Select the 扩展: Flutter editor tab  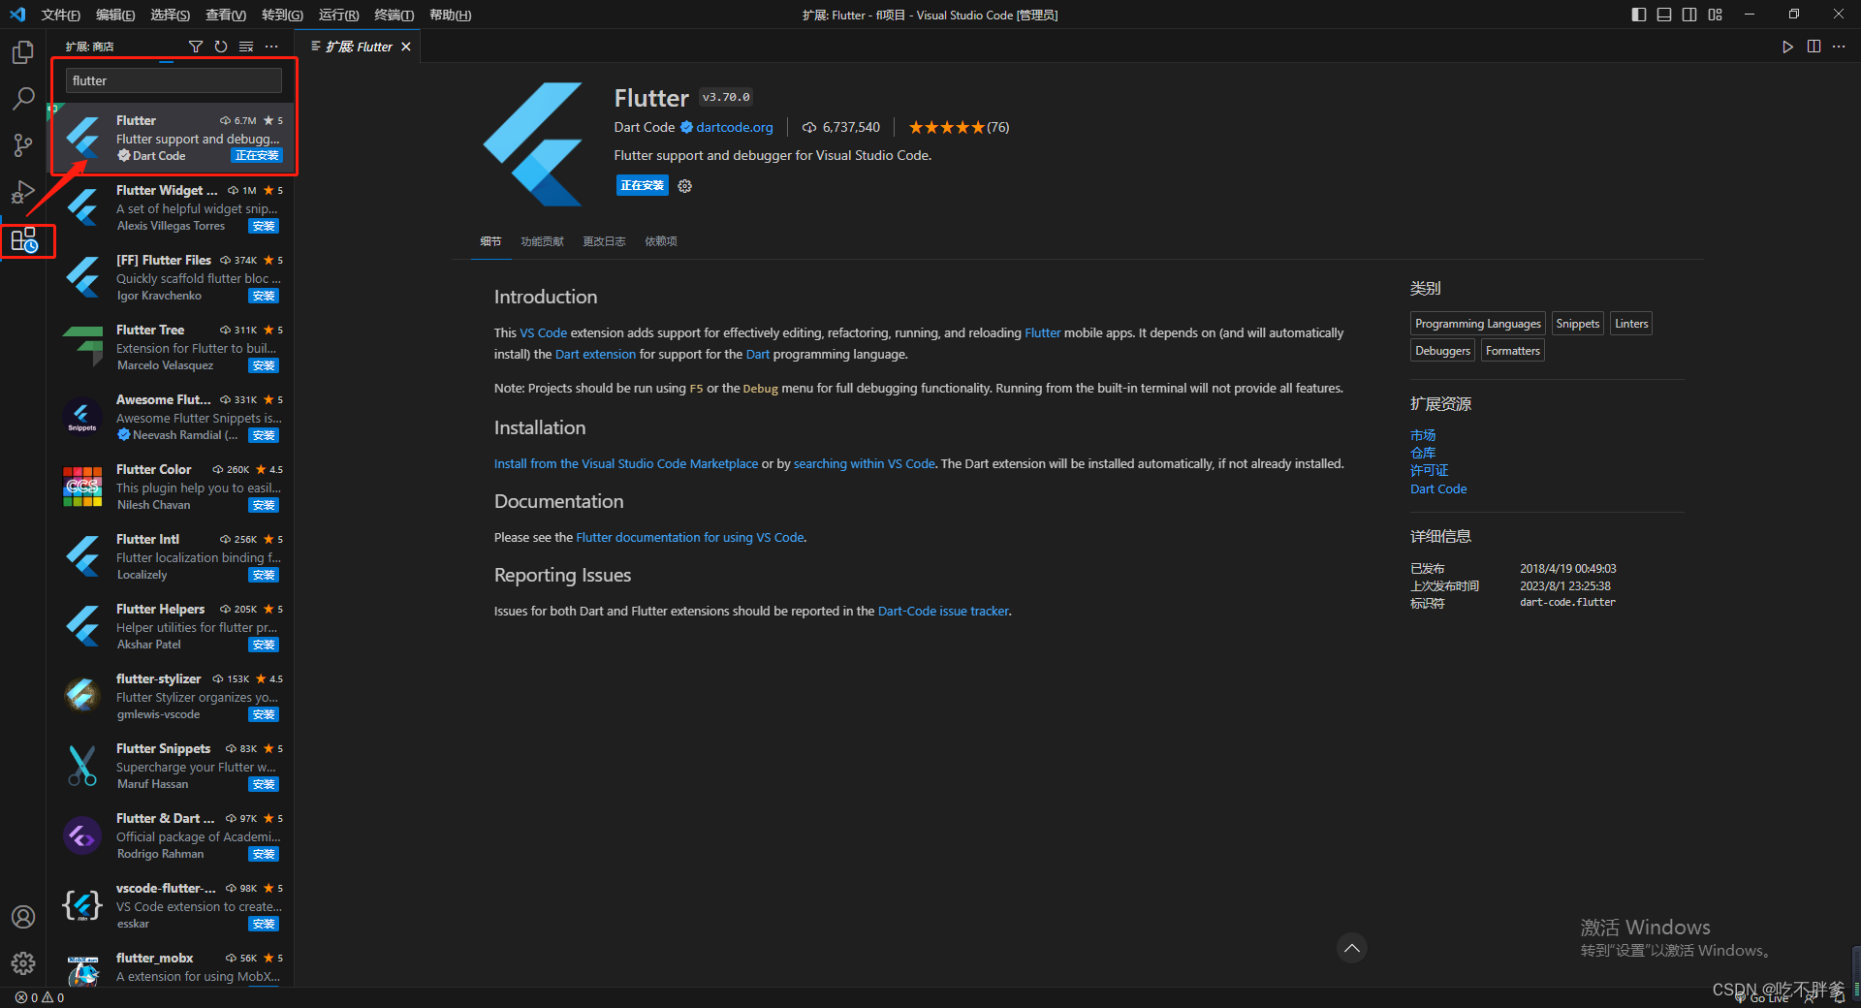(x=359, y=47)
